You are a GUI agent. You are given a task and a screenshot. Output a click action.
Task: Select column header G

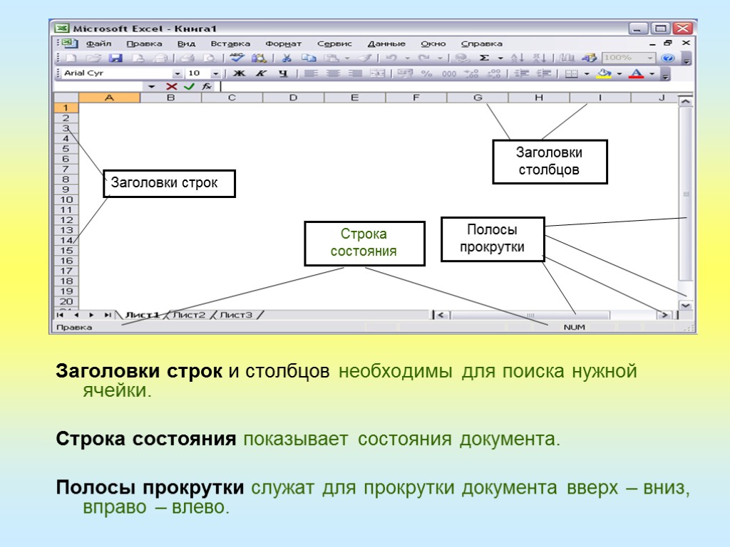pos(478,98)
